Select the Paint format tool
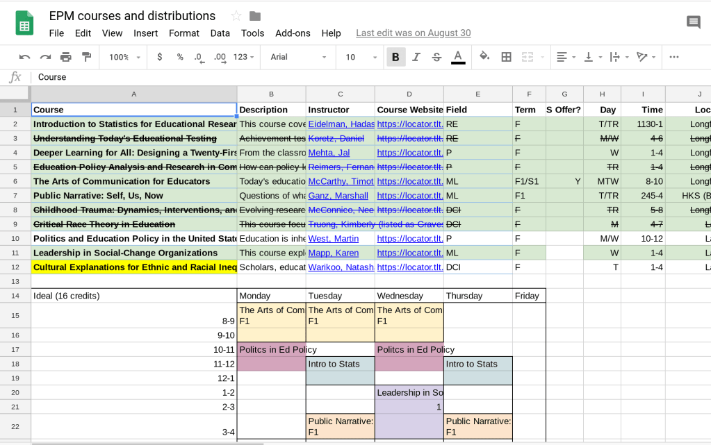Screen dimensions: 711x445 click(86, 57)
